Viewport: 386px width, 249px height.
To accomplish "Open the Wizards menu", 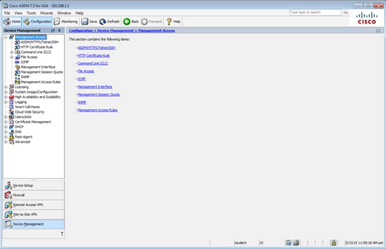I will (47, 13).
